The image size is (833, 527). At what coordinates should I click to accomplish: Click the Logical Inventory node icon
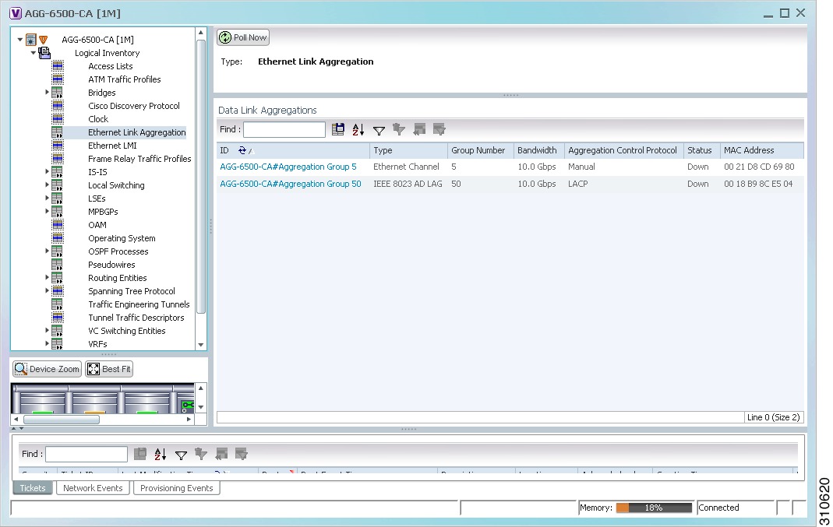(x=44, y=53)
